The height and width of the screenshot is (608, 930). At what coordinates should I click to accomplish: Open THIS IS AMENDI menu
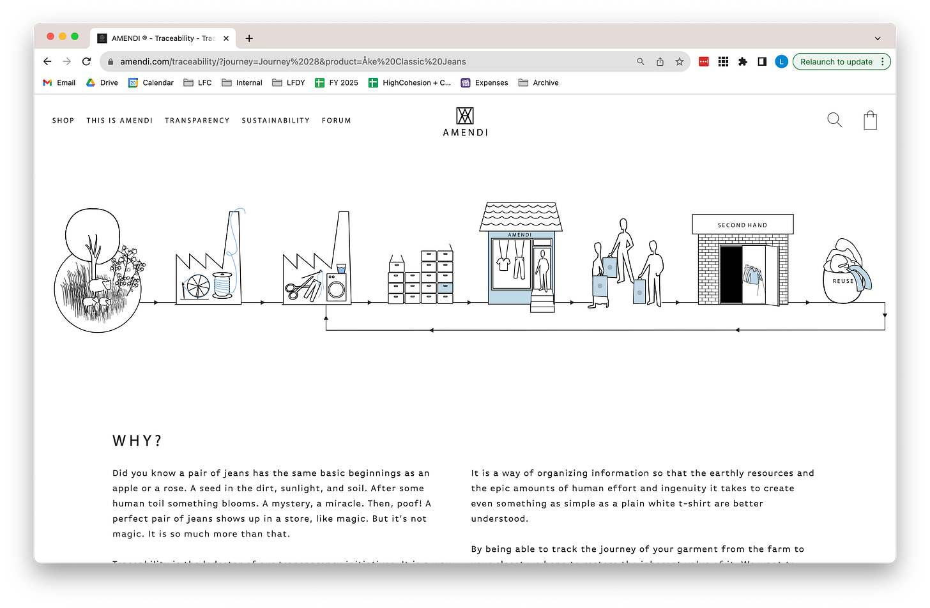pyautogui.click(x=119, y=120)
